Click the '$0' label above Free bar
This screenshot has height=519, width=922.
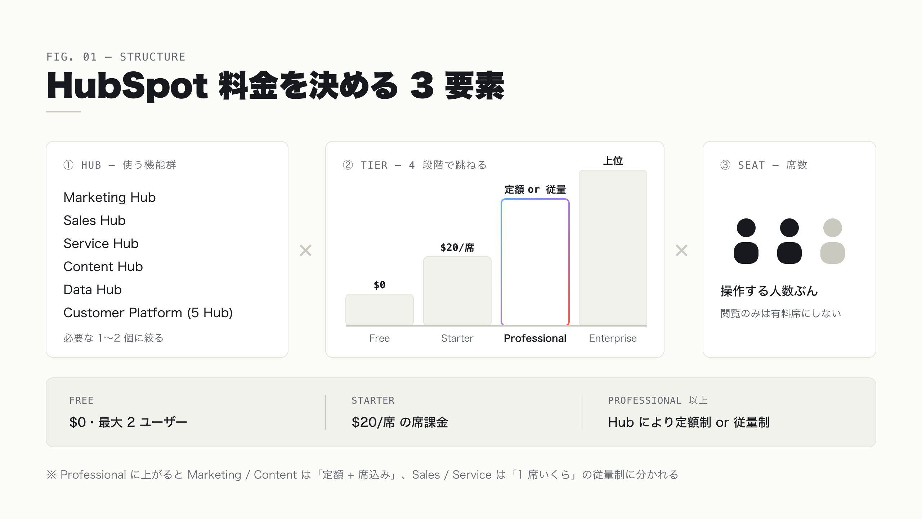click(x=379, y=285)
